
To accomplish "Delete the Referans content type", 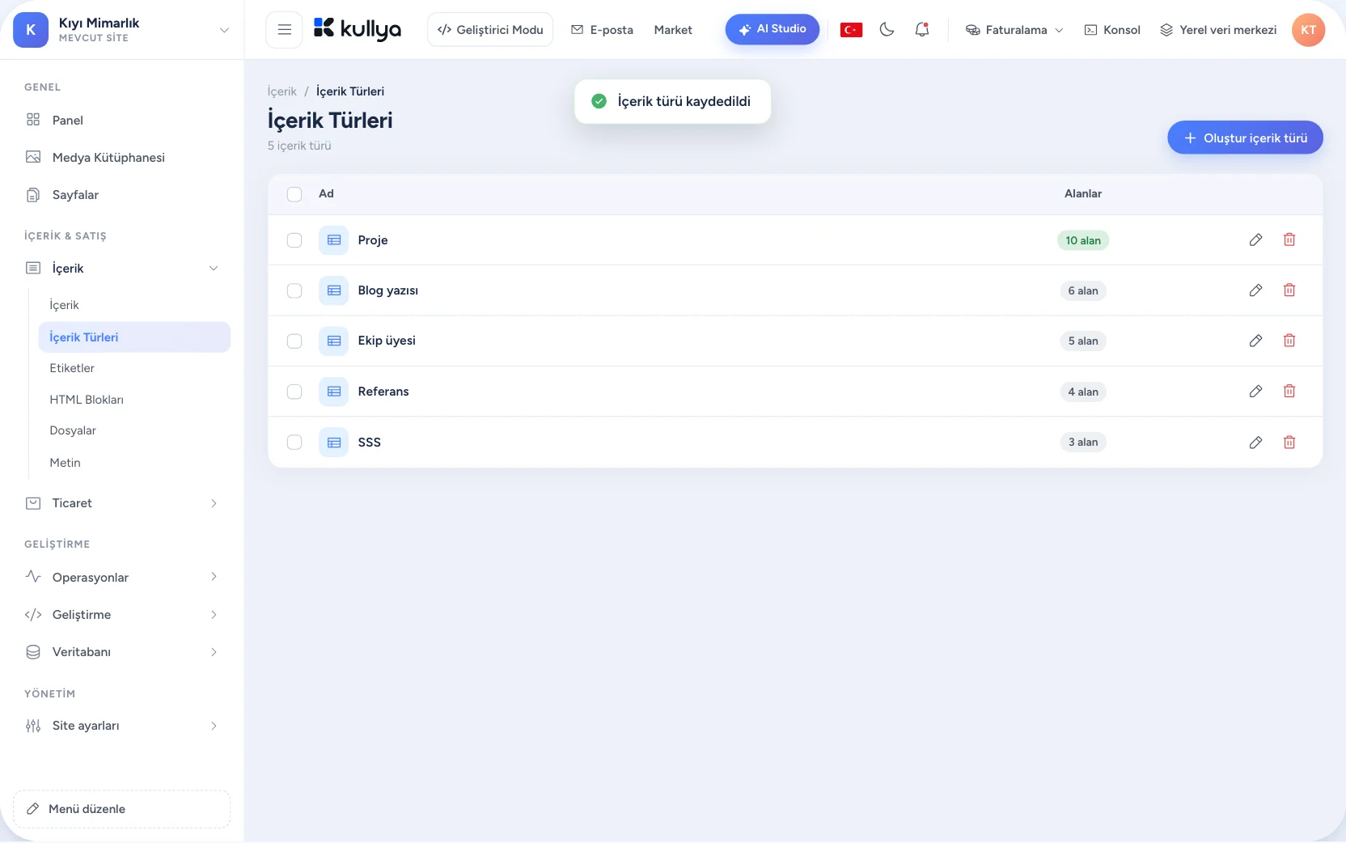I will pos(1289,392).
